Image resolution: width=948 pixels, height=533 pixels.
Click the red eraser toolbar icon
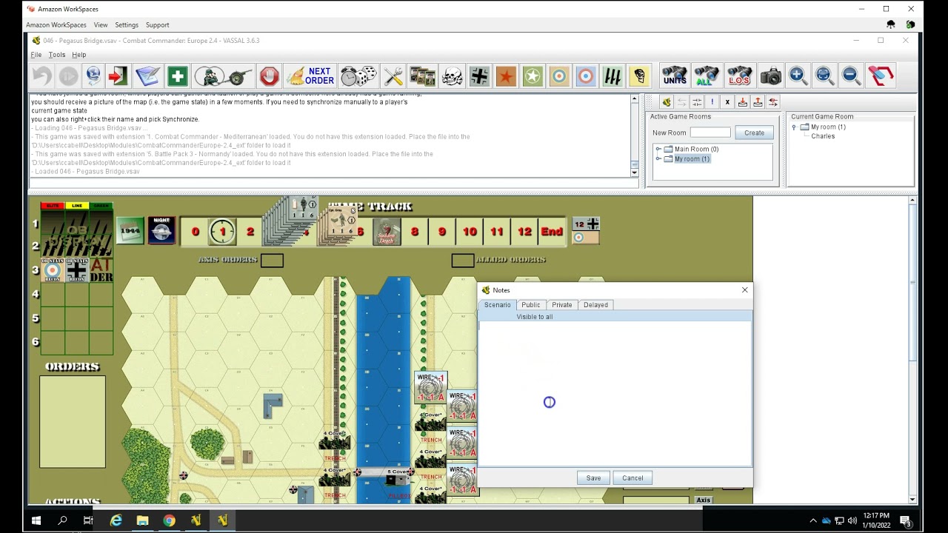coord(881,76)
